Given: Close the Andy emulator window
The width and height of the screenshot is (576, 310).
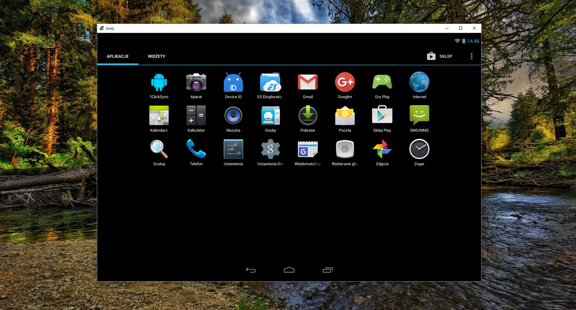Looking at the screenshot, I should 474,28.
